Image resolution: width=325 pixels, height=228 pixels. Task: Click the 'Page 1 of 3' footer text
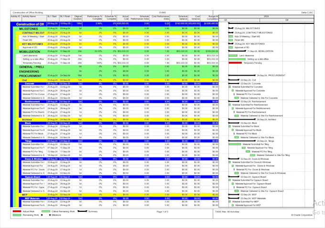click(x=162, y=212)
